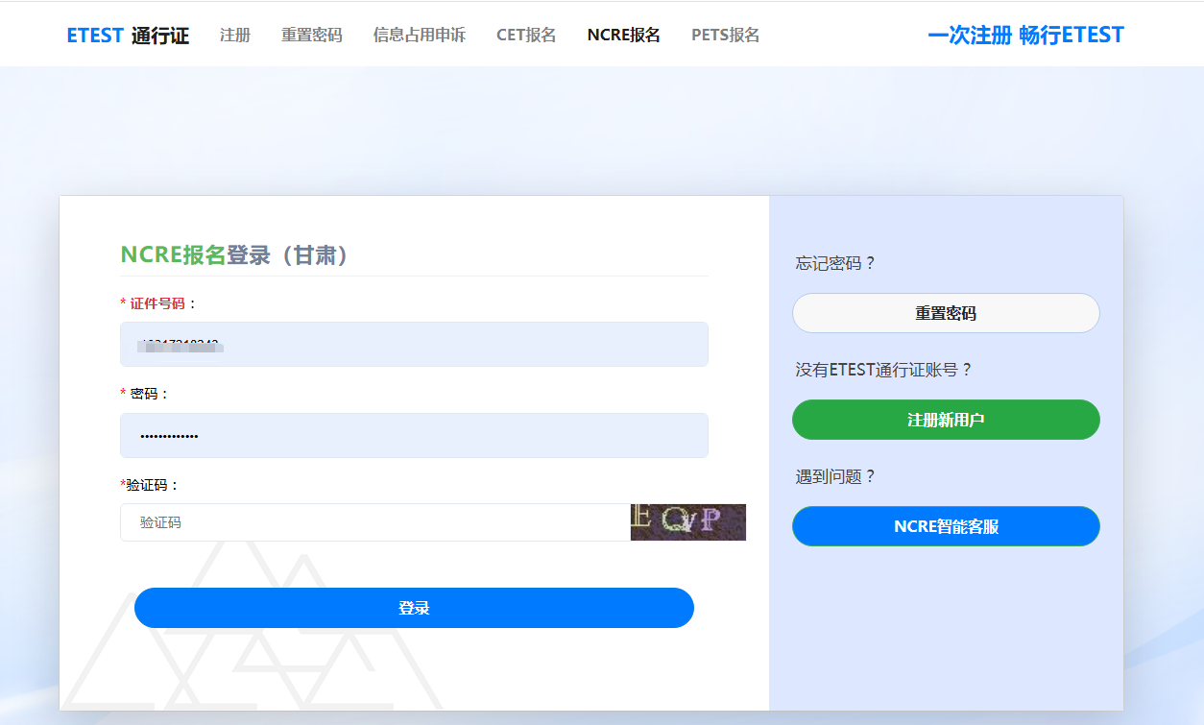Screen dimensions: 1204x725
Task: Click the green 注册新用户 button
Action: point(946,420)
